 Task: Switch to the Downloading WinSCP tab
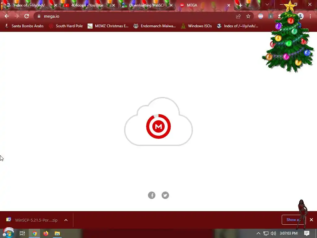coord(147,5)
